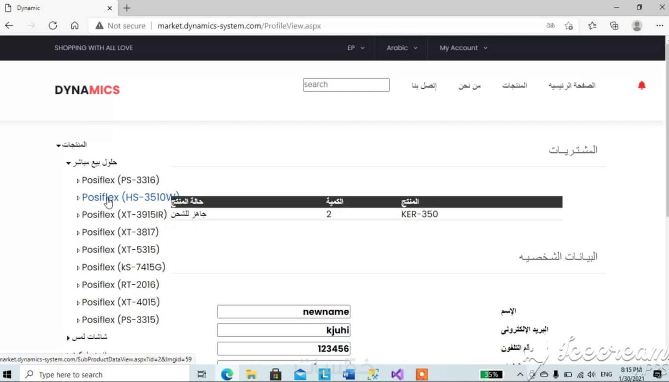
Task: Click the browser address bar URL
Action: coord(239,26)
